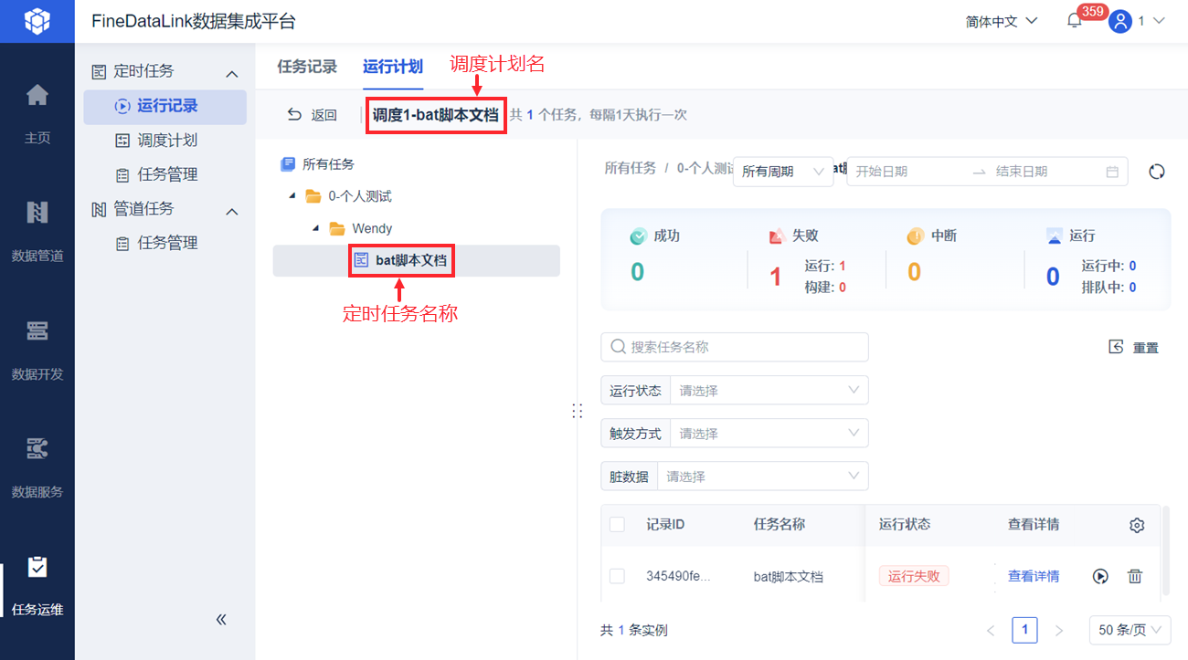Click the 运行失败 status tag
The image size is (1188, 660).
(914, 576)
